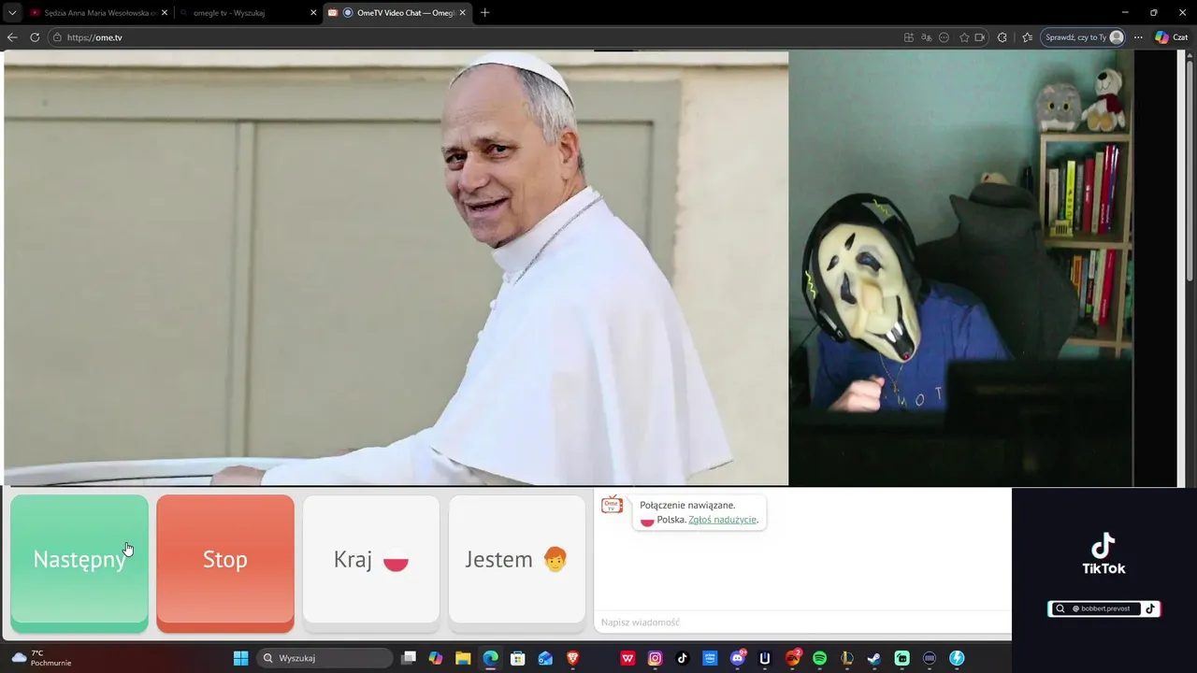Click the translate page icon
Image resolution: width=1197 pixels, height=673 pixels.
coord(927,37)
